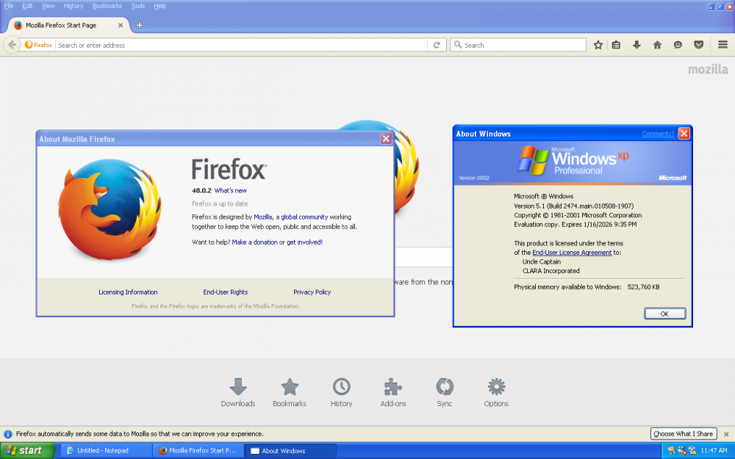Click the downloads arrow toolbar icon
Screen dimensions: 735x459
637,45
